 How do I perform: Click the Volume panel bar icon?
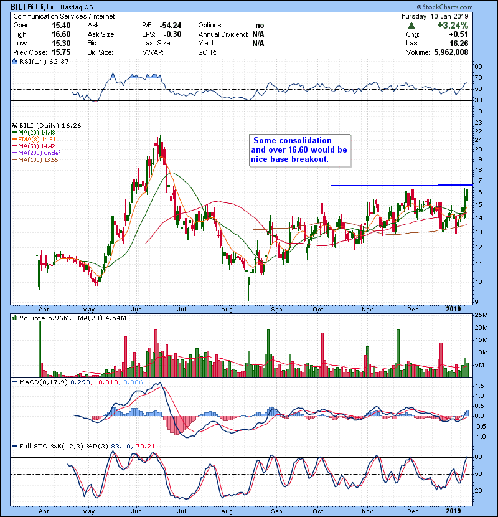click(x=14, y=318)
